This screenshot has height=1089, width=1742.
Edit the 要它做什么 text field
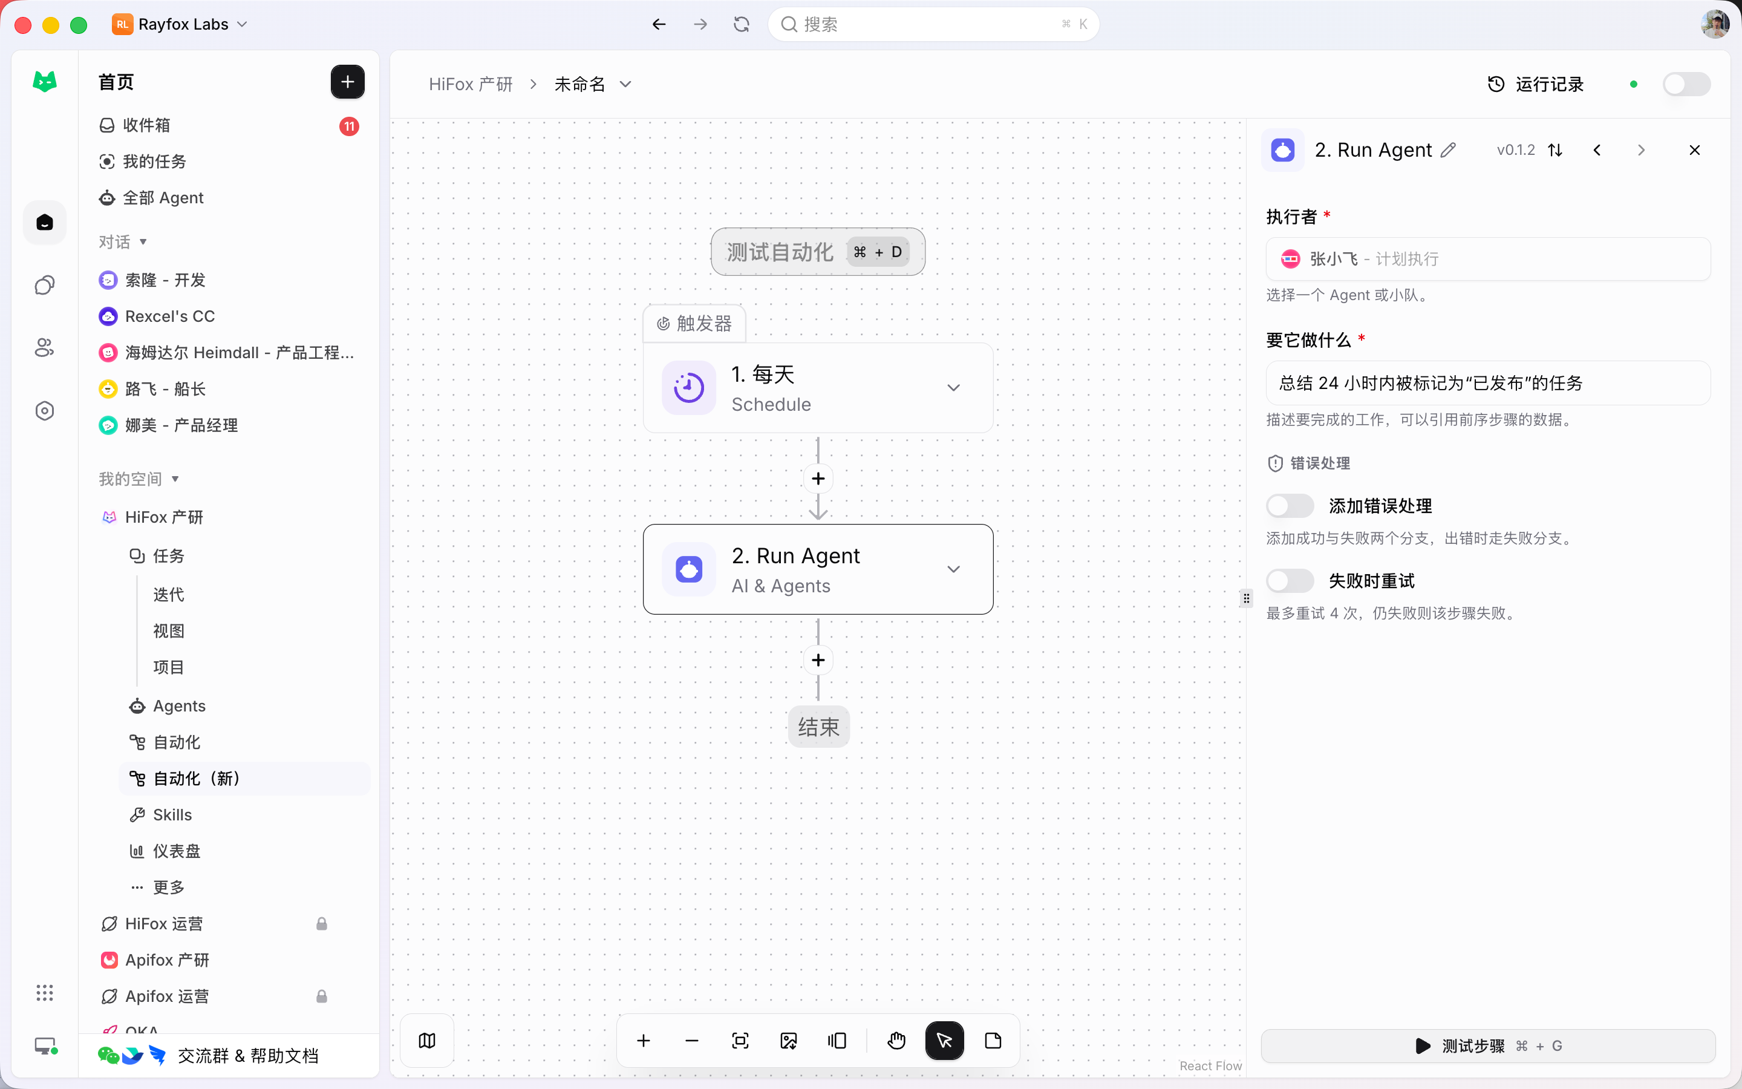pyautogui.click(x=1488, y=382)
